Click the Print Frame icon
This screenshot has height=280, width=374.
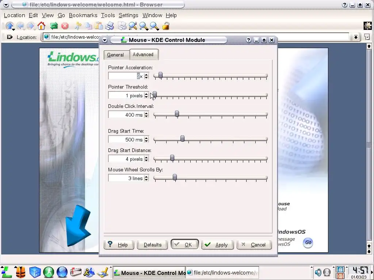pos(122,26)
